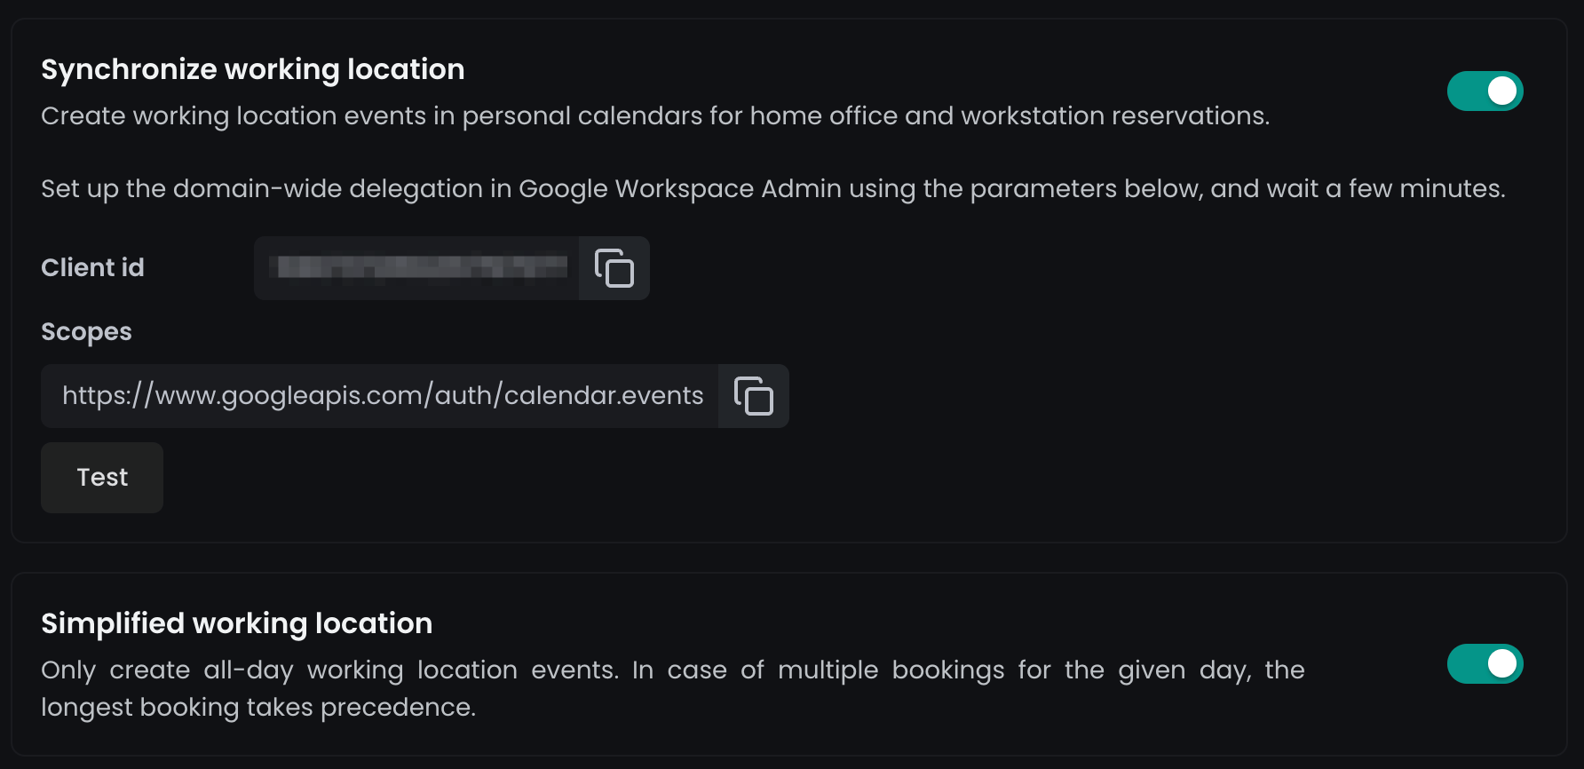The width and height of the screenshot is (1584, 769).
Task: Click the "Create working location events" description
Action: click(x=234, y=115)
